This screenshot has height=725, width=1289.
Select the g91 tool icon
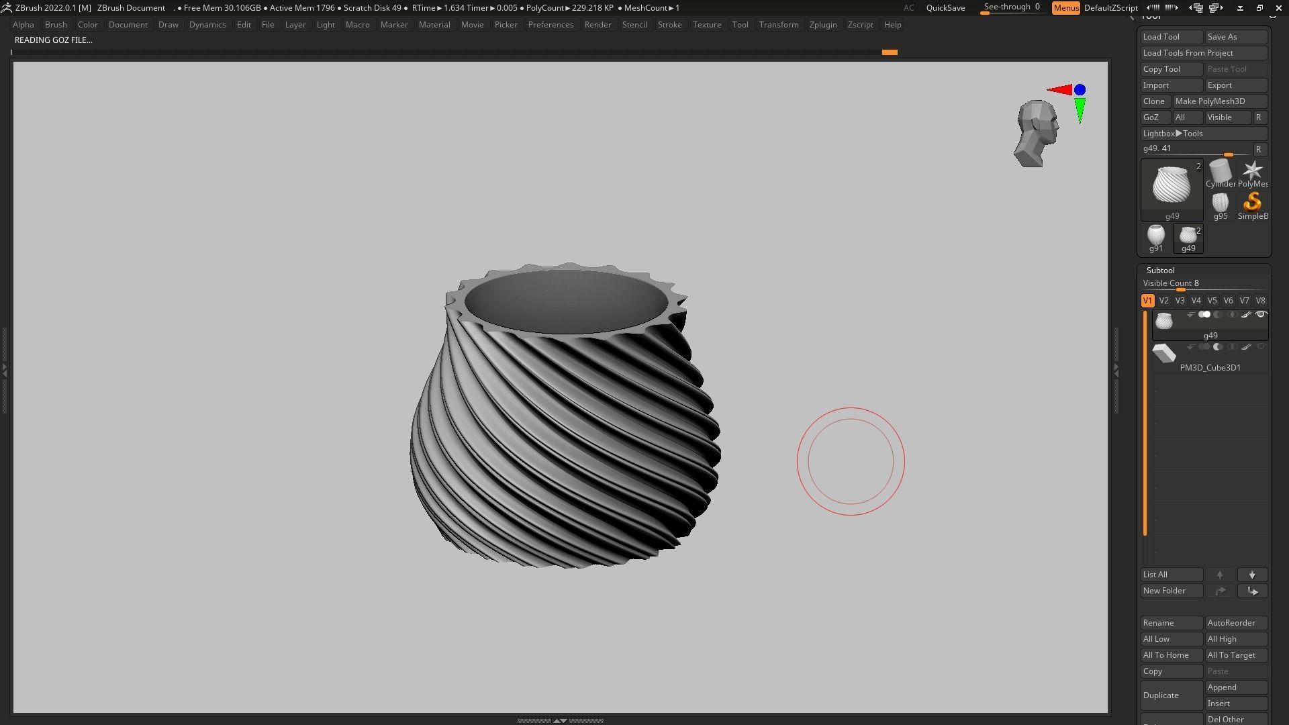pyautogui.click(x=1155, y=238)
